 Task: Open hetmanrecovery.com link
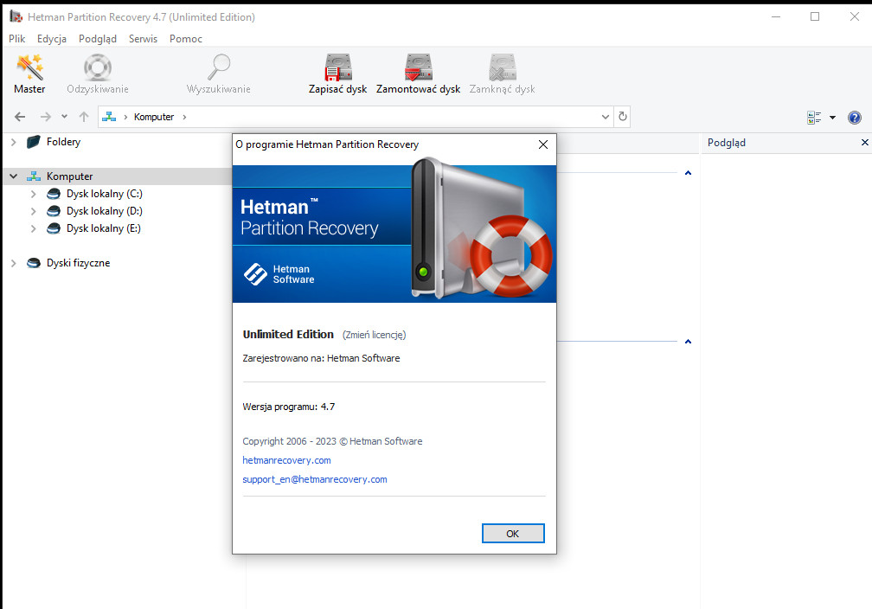286,460
